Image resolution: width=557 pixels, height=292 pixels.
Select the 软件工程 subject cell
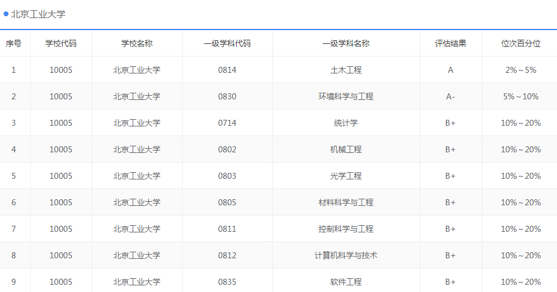click(346, 282)
